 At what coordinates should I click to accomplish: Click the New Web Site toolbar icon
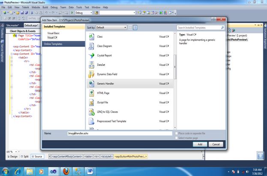(5, 13)
